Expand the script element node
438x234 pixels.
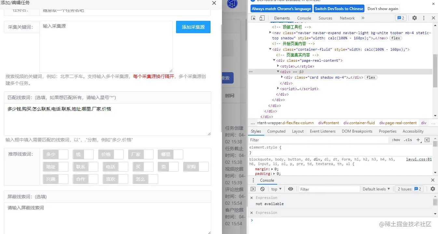(278, 88)
